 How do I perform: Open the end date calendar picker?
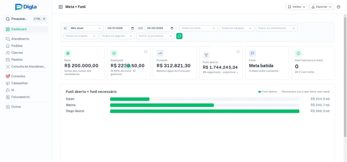(172, 28)
